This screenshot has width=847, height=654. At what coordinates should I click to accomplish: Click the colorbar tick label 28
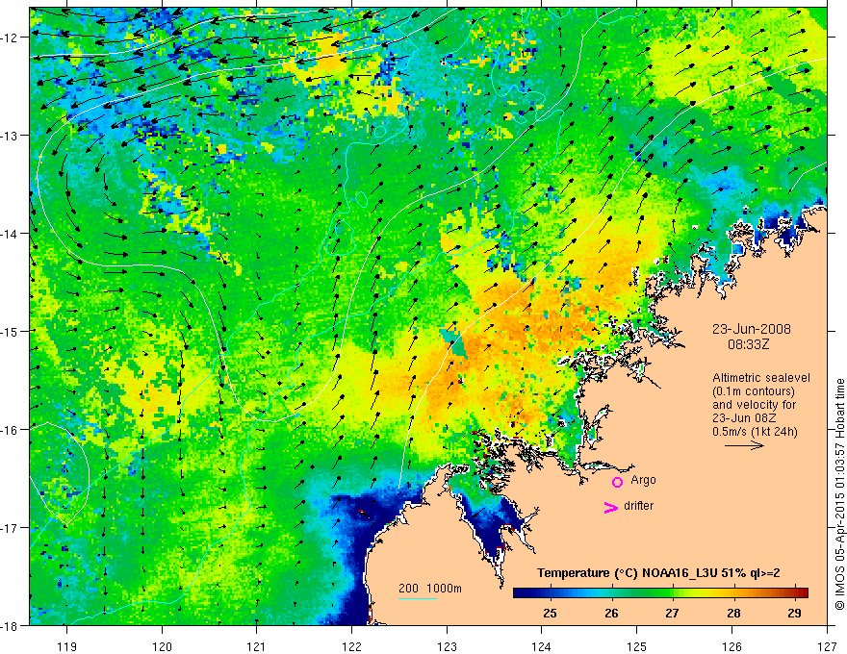(x=733, y=613)
